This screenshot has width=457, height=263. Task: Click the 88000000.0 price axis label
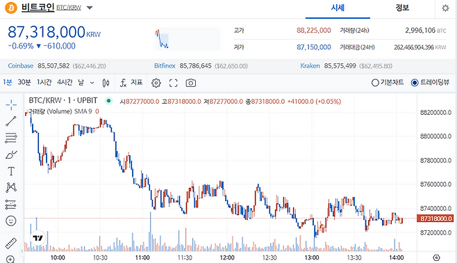tap(435, 136)
